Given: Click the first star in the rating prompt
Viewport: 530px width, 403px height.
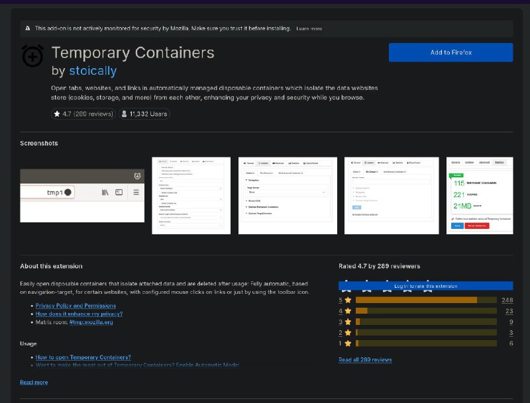Looking at the screenshot, I should click(x=346, y=286).
